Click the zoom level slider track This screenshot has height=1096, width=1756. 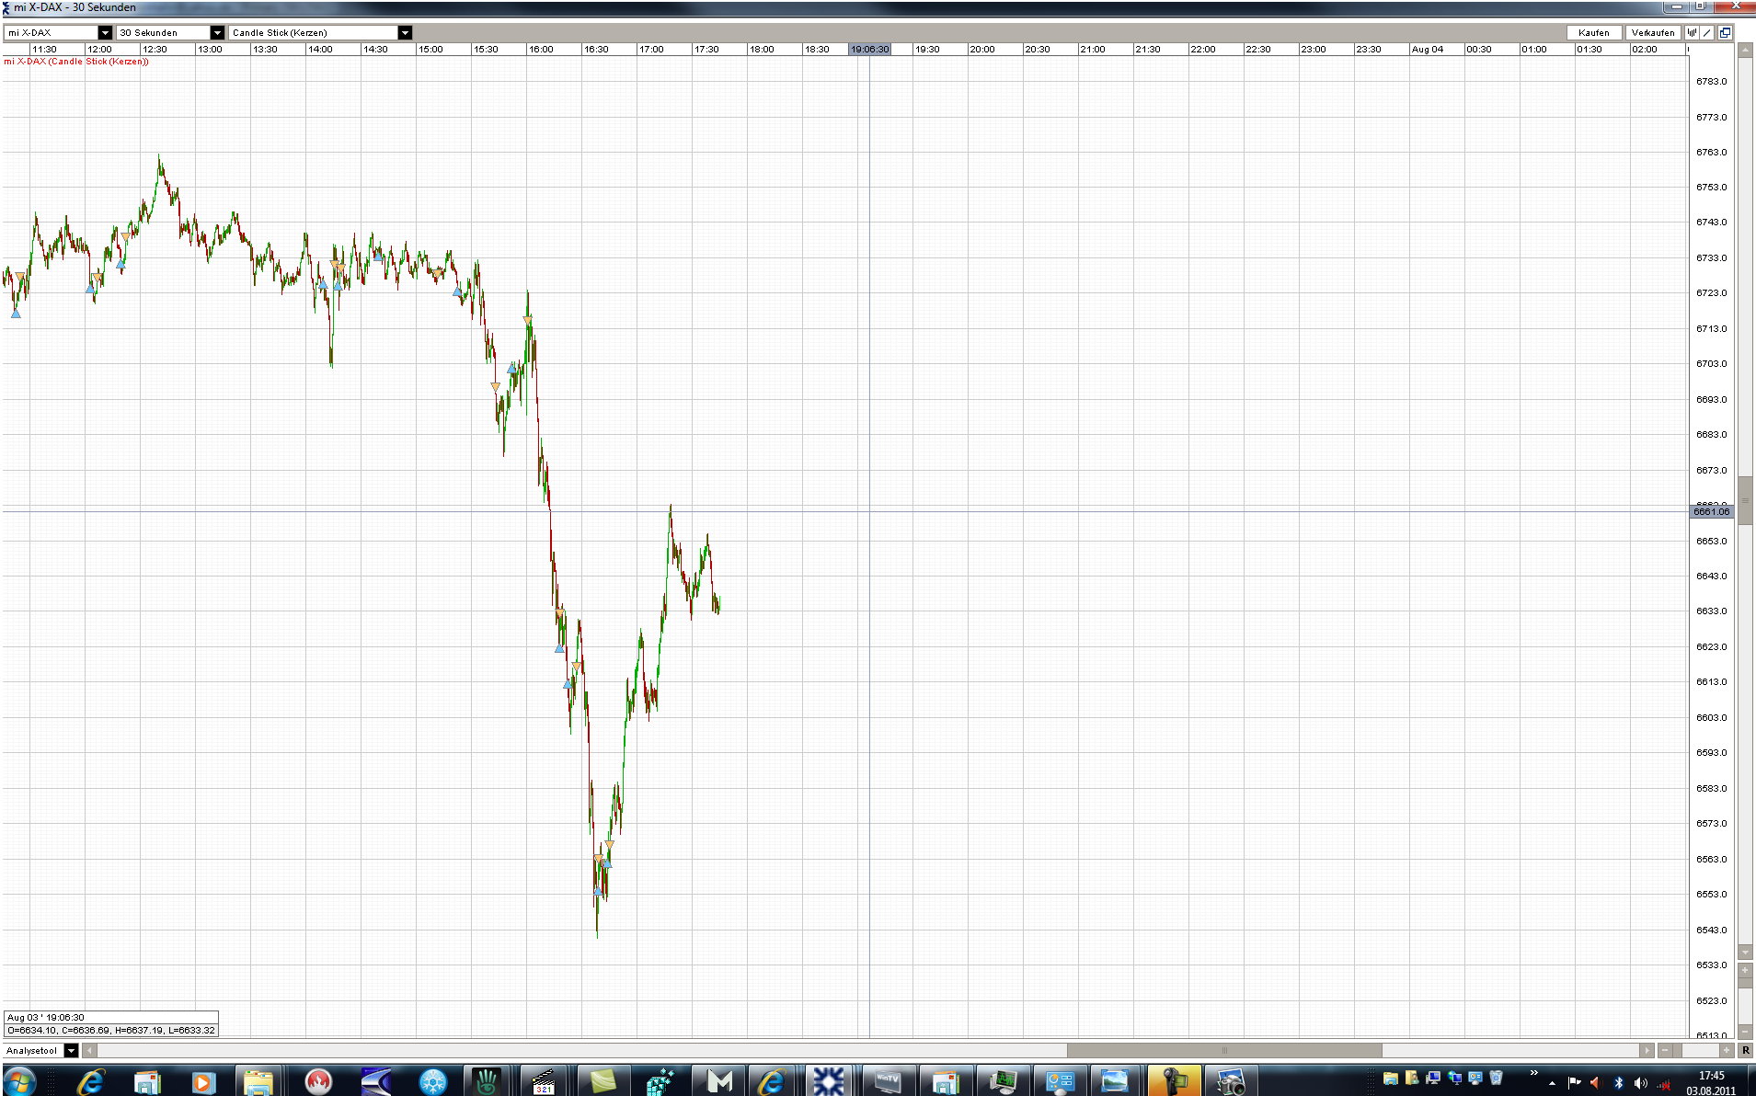pyautogui.click(x=1696, y=1050)
